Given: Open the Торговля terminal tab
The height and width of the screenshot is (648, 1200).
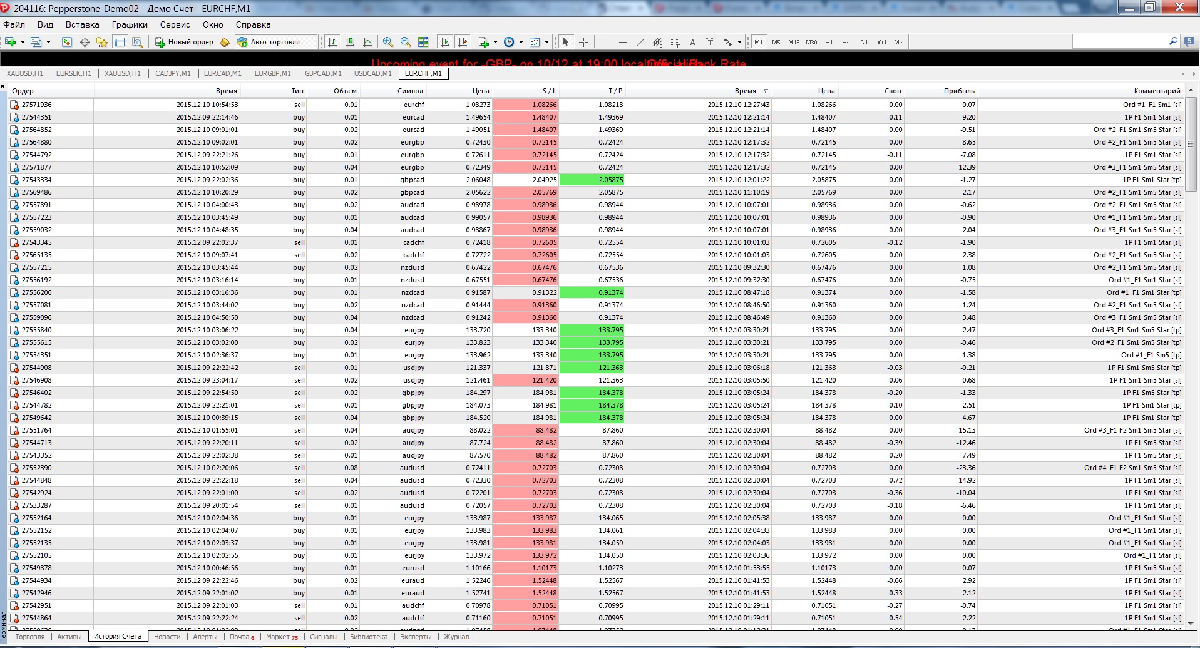Looking at the screenshot, I should click(x=29, y=637).
